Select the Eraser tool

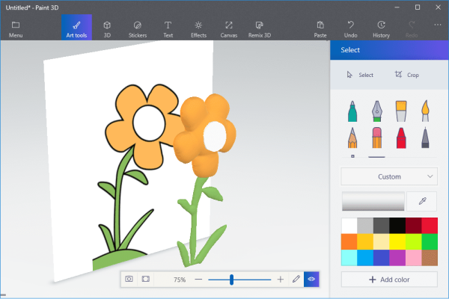coord(376,138)
